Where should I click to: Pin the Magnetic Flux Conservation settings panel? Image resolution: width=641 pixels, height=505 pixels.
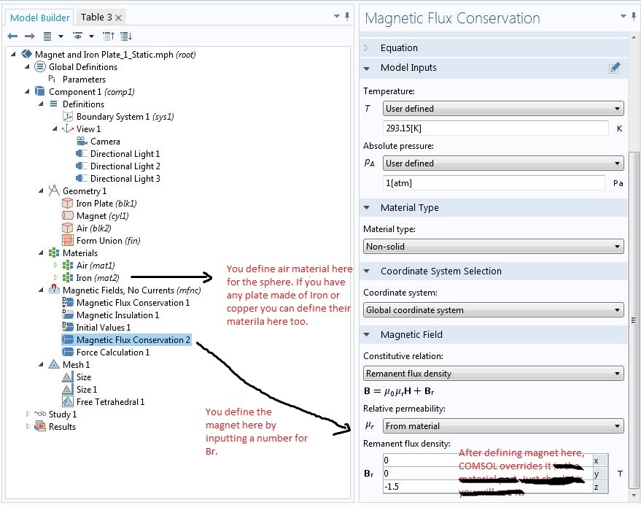tap(623, 17)
